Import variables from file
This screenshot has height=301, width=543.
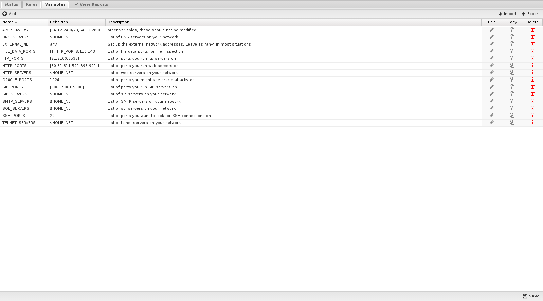[507, 14]
